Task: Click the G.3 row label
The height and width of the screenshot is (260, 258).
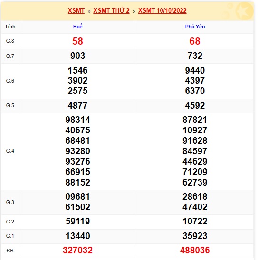Action: [x=10, y=202]
